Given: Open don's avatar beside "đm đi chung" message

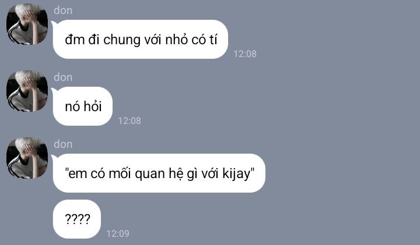Looking at the screenshot, I should click(x=27, y=24).
